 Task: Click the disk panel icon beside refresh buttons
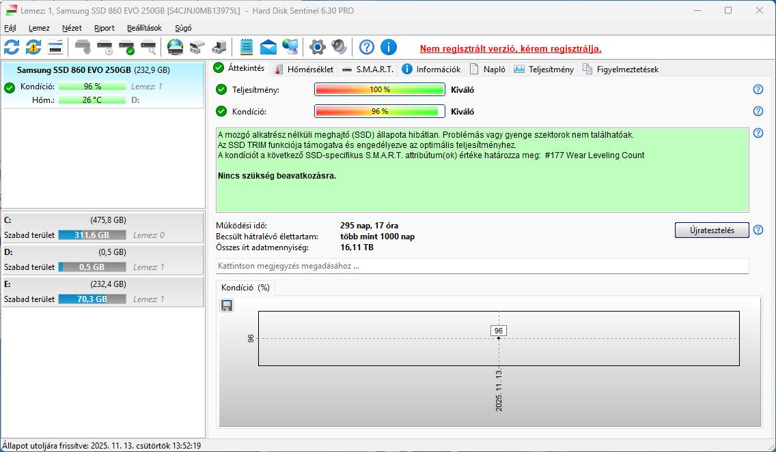pos(55,48)
